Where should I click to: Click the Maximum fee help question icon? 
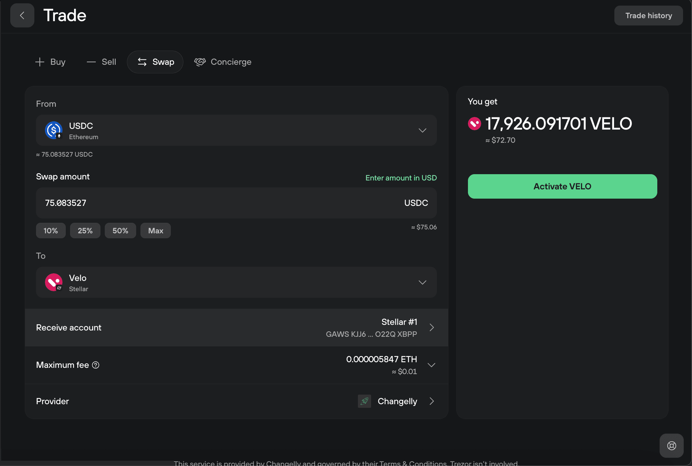tap(96, 365)
